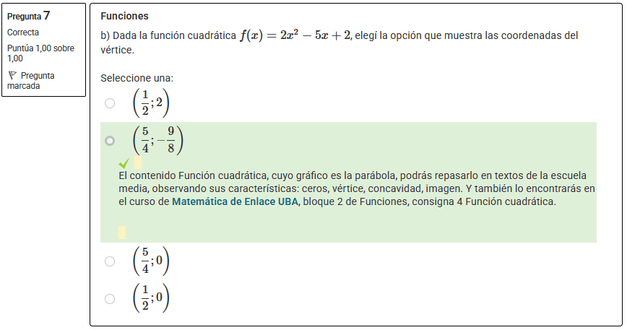Select the radio button for option (5/4; 0)
The width and height of the screenshot is (627, 330).
click(x=110, y=261)
